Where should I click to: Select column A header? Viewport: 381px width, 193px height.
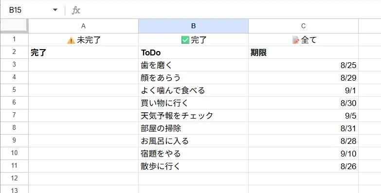[x=83, y=26]
